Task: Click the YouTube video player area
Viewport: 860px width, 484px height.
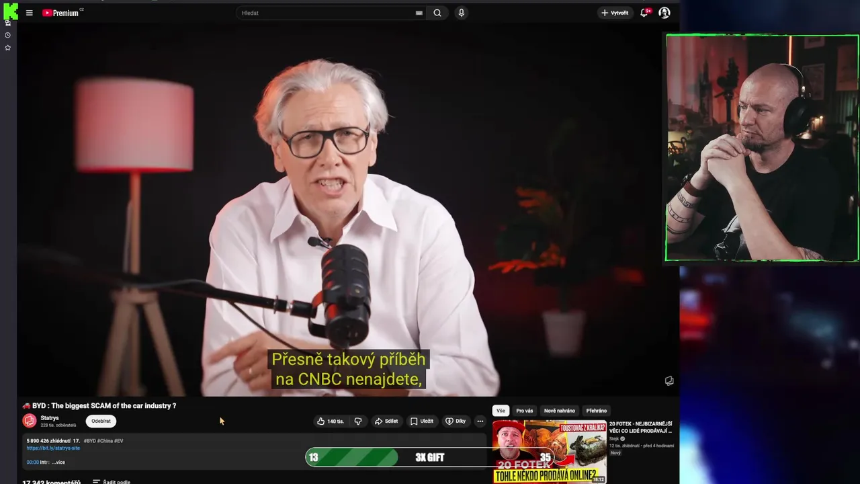Action: pos(348,210)
